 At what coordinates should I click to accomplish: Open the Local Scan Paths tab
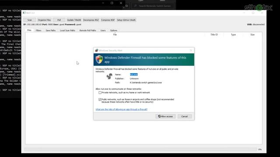click(67, 31)
